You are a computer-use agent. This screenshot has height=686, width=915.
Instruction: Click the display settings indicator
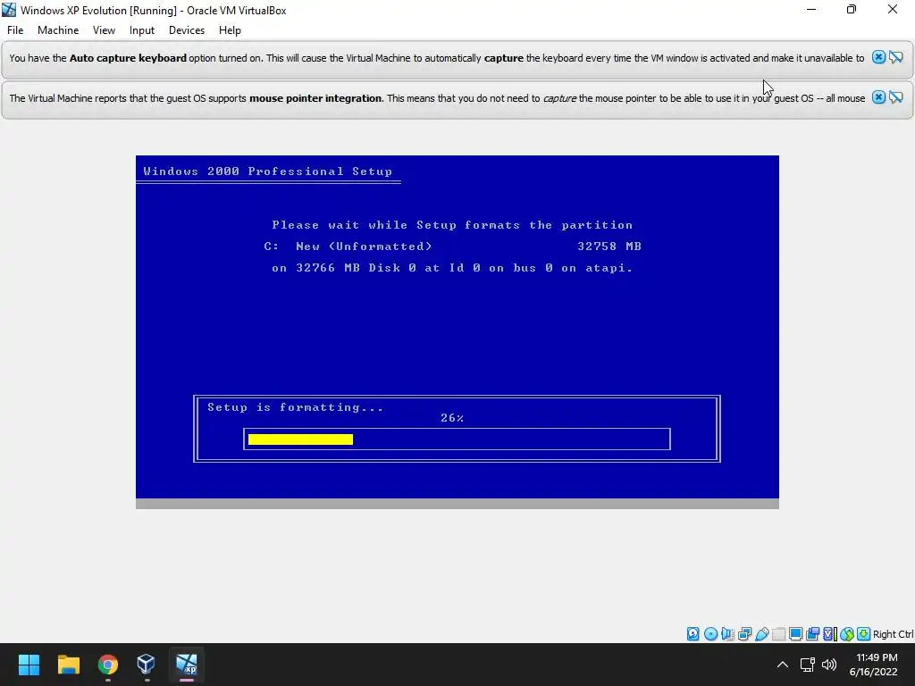point(795,634)
